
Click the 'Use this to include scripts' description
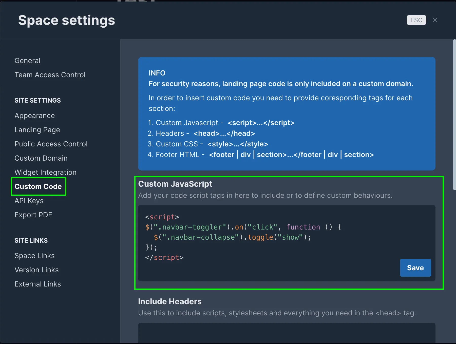pyautogui.click(x=277, y=313)
